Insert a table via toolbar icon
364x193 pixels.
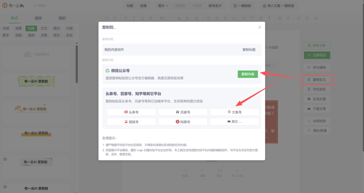(280, 18)
